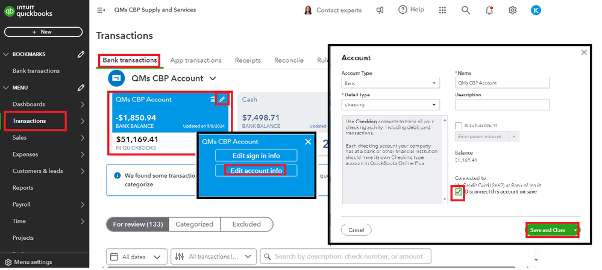Open Projects in the sidebar

23,237
